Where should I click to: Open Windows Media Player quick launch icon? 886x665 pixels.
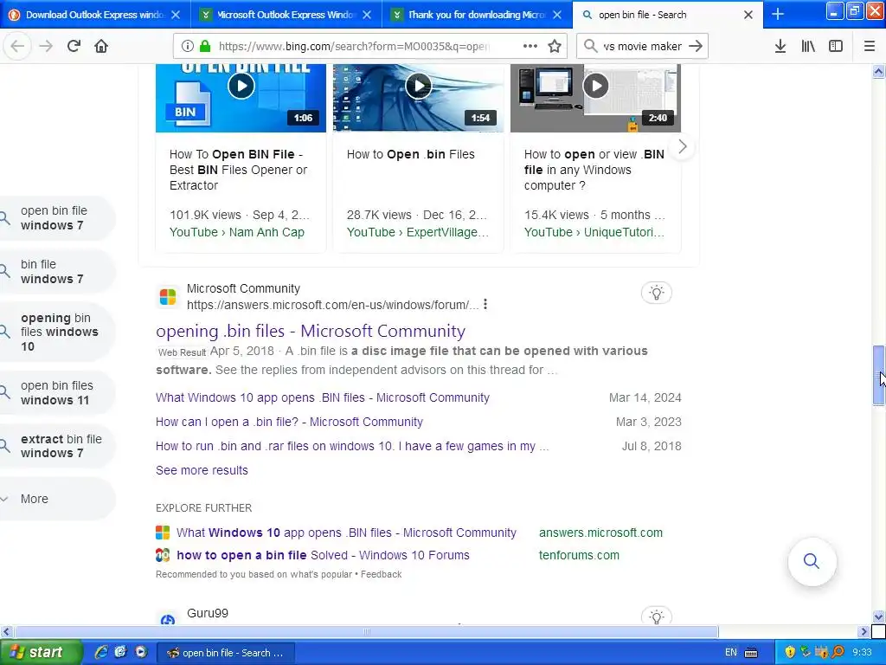(141, 652)
